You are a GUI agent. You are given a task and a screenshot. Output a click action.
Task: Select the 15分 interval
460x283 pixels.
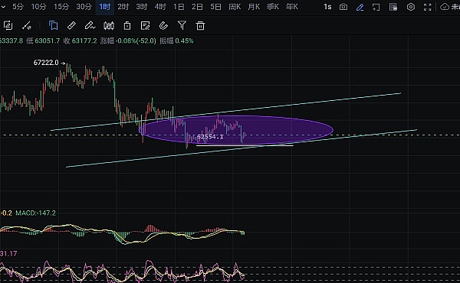click(61, 7)
